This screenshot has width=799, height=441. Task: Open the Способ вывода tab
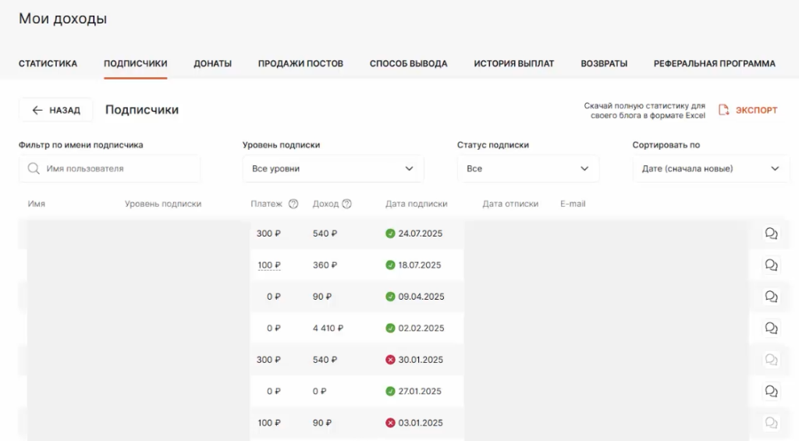(x=409, y=64)
